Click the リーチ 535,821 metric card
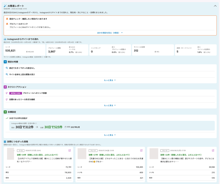Screen dimensions: 220x184 [x=25, y=50]
